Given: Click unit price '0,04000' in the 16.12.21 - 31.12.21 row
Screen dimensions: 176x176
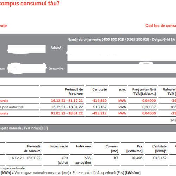Looking at the screenshot, I should coord(149,101).
